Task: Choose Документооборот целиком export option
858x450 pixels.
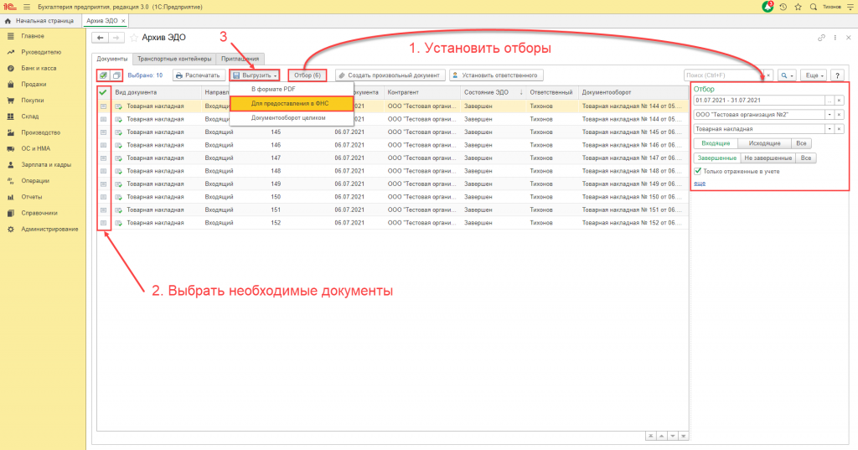Action: [292, 117]
